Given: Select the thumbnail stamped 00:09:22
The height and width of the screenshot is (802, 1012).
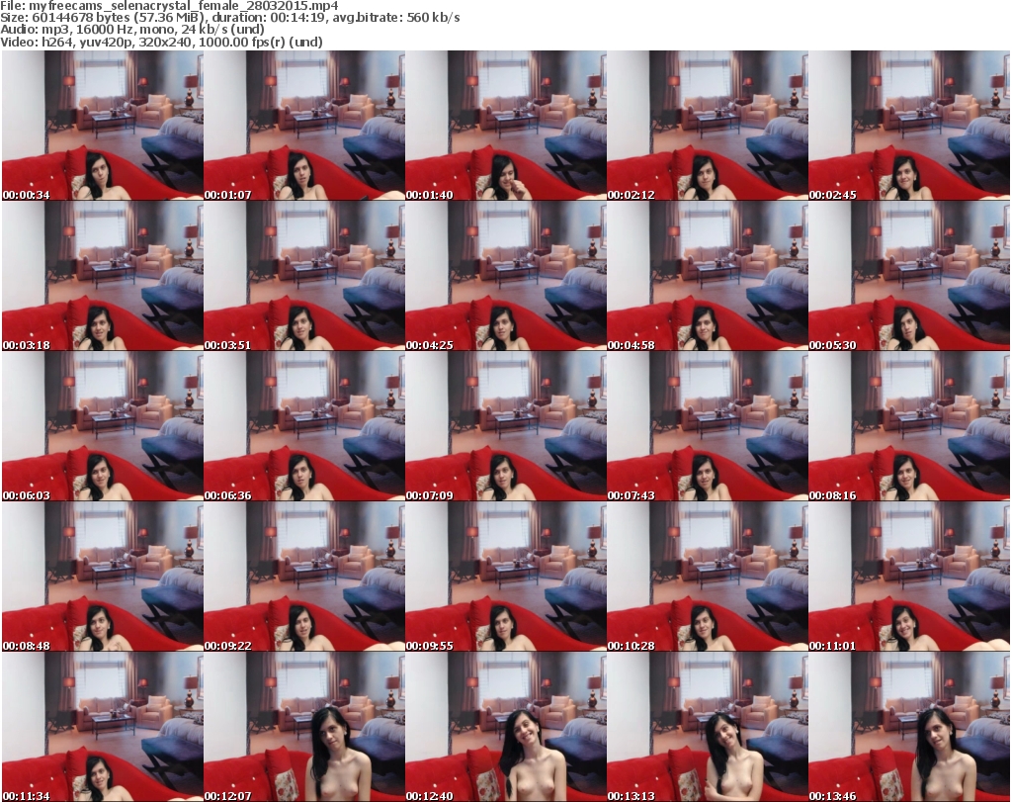Looking at the screenshot, I should click(304, 577).
